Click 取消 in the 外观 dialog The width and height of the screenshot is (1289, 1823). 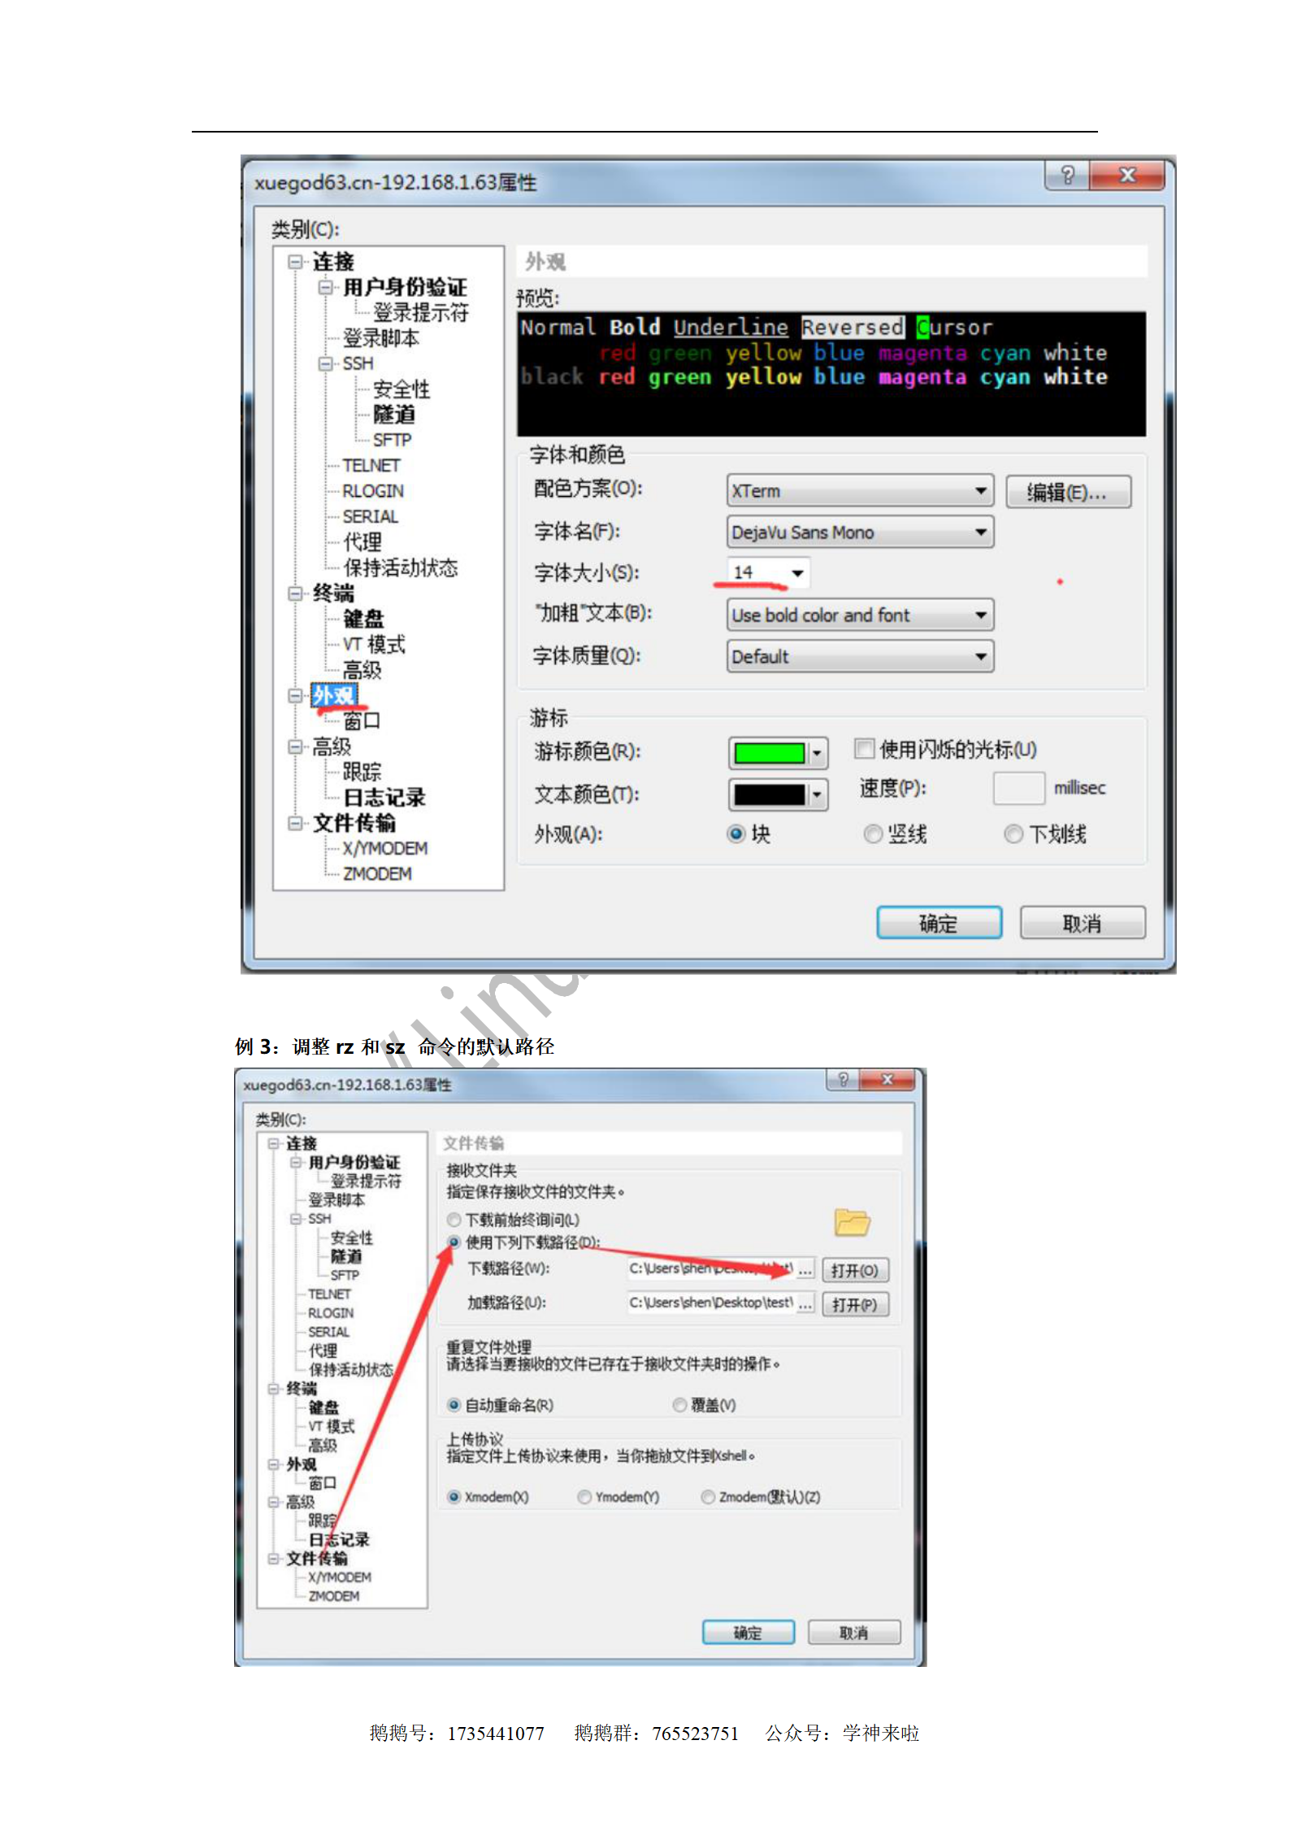pyautogui.click(x=1083, y=923)
